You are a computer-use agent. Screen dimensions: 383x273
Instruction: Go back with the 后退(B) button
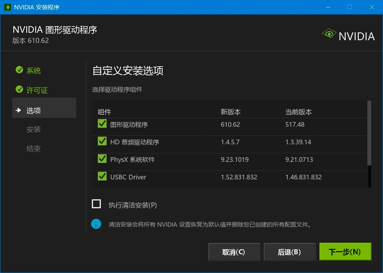tap(290, 252)
